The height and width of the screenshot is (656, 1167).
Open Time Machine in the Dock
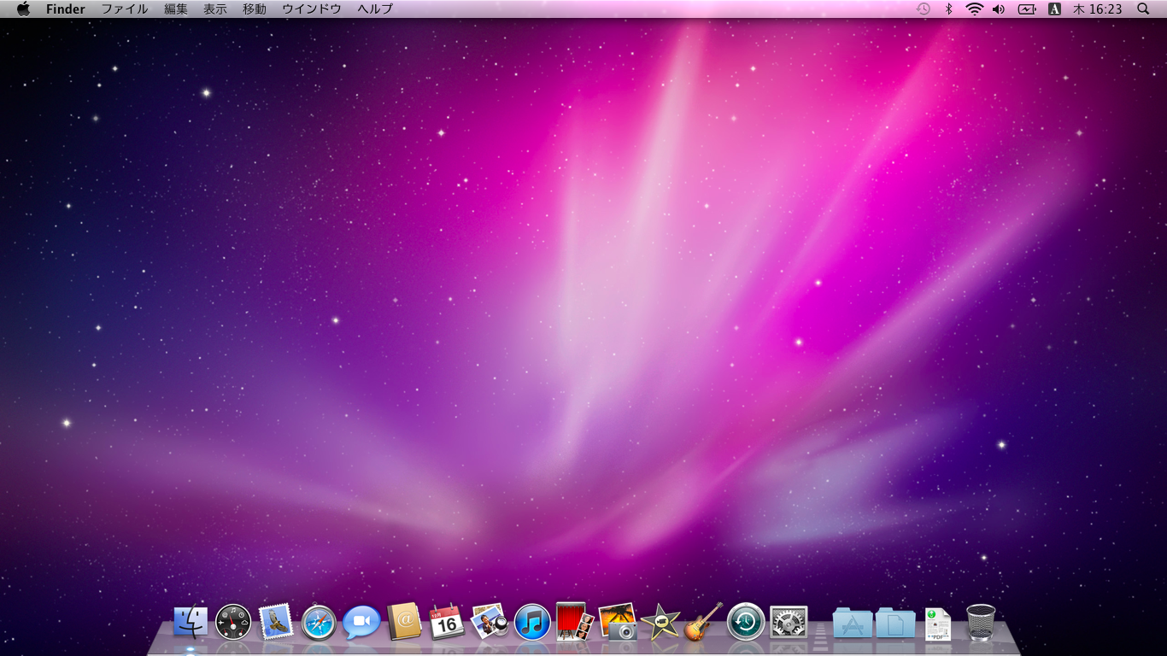(x=746, y=622)
